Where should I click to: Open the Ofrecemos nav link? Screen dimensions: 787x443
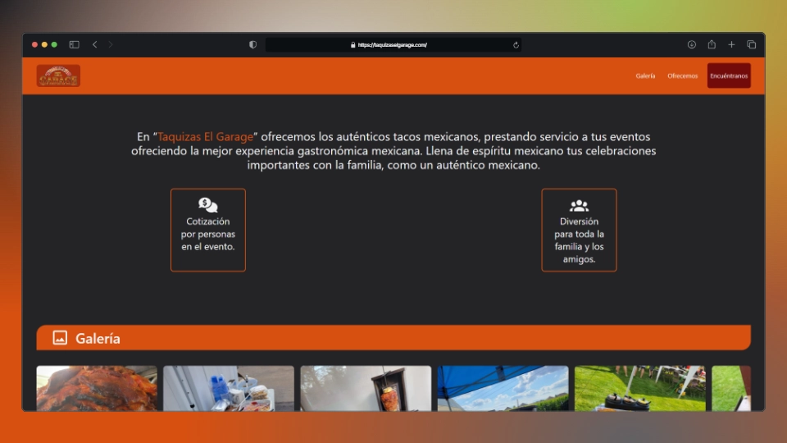(x=683, y=75)
